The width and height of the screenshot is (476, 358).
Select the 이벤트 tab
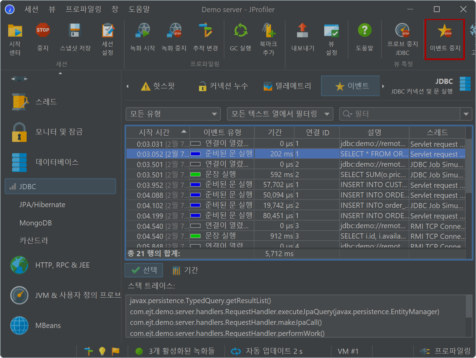click(351, 86)
